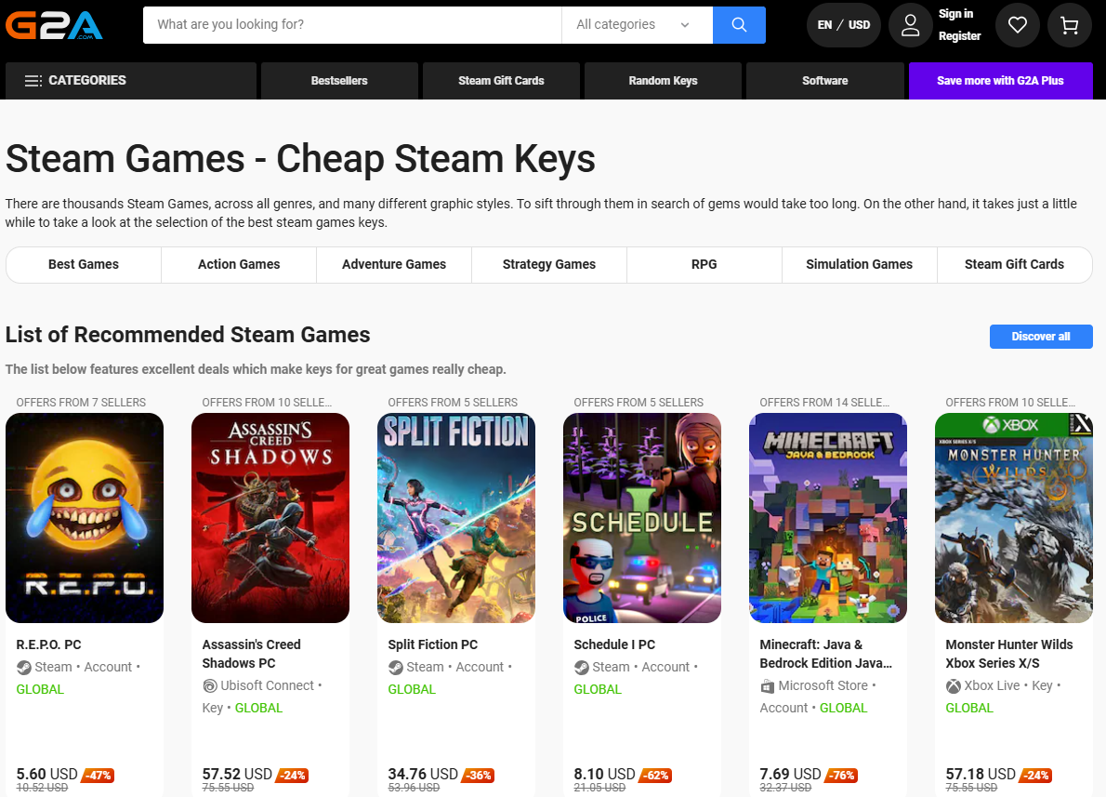Open the Split Fiction cover thumbnail
This screenshot has width=1106, height=797.
(x=456, y=518)
